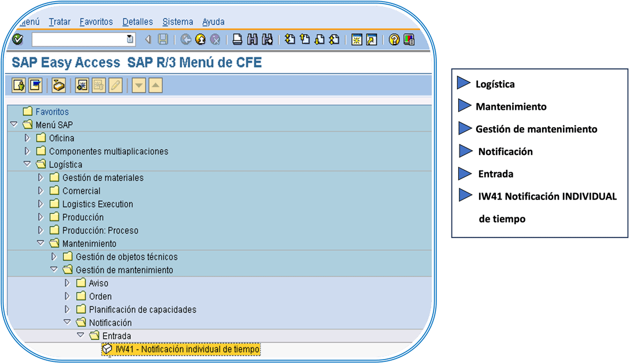Screen dimensions: 634x363
Task: Click the Create Shortcut icon
Action: 371,40
